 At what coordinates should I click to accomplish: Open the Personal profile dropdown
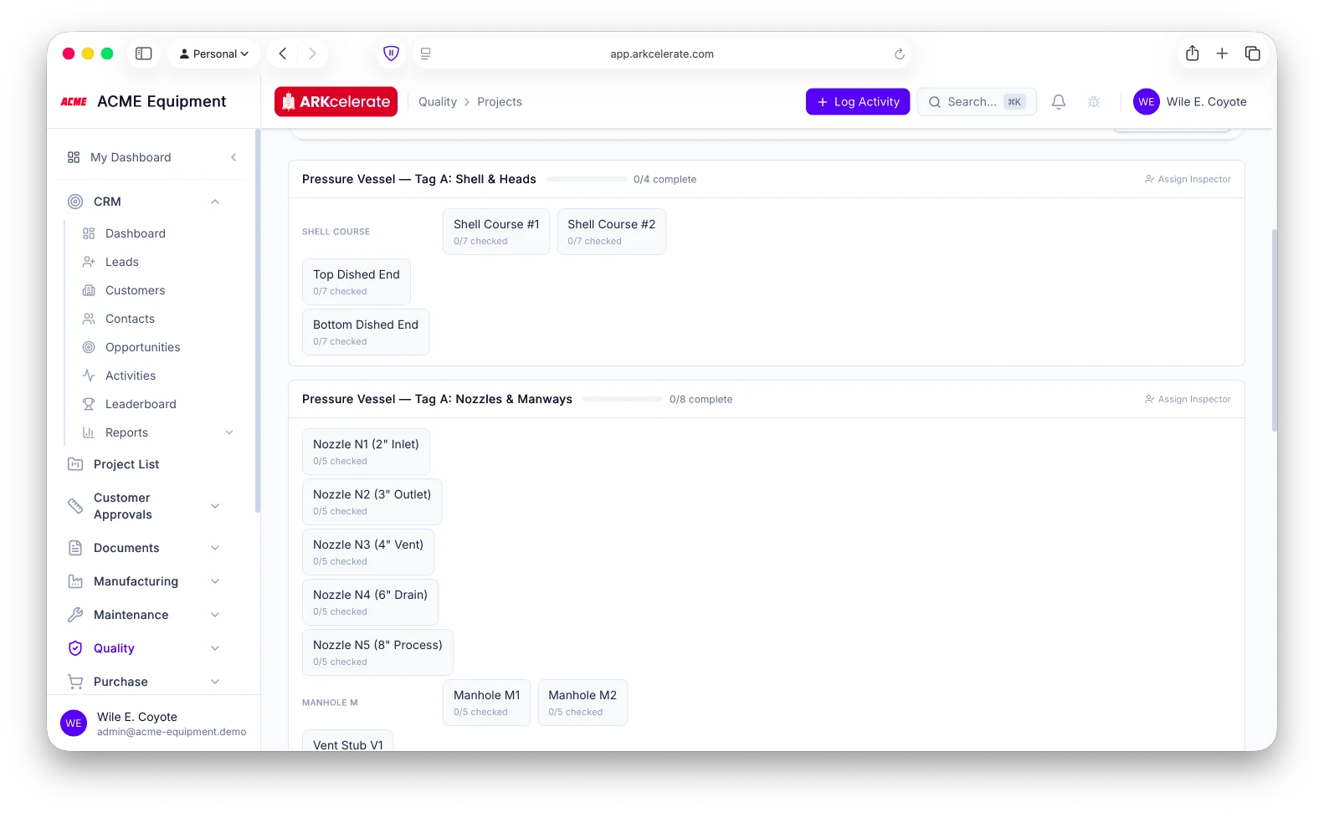click(x=214, y=54)
